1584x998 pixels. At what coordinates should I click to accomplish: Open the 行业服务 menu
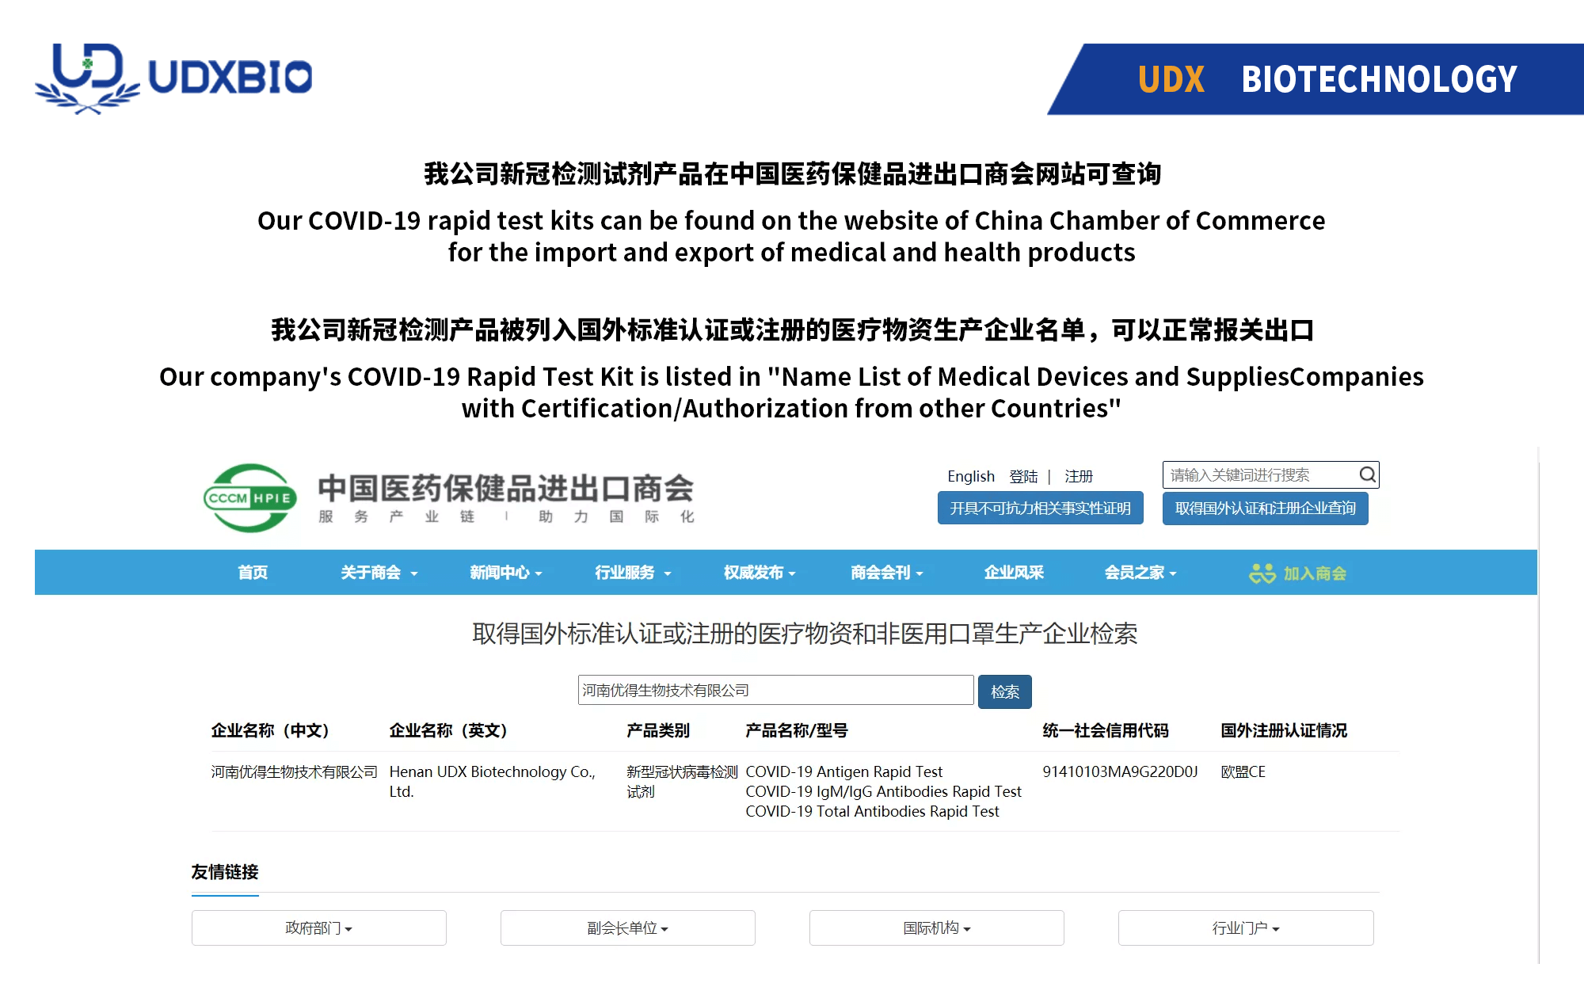633,572
